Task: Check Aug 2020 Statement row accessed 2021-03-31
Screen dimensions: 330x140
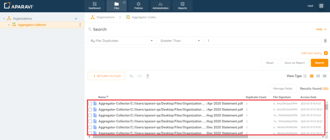Action: pos(90,115)
